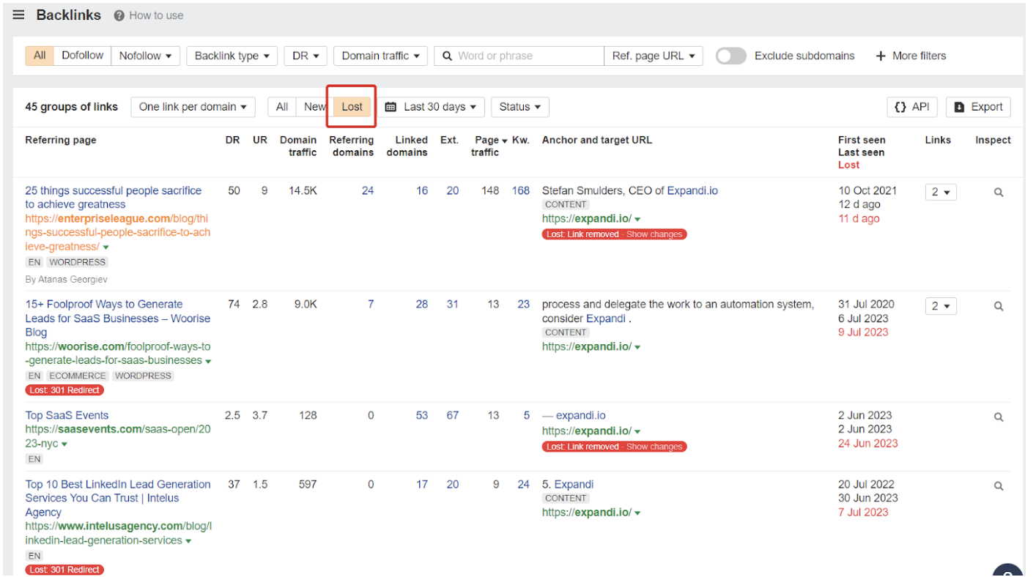Click Ext. value 67
The width and height of the screenshot is (1036, 577).
453,415
